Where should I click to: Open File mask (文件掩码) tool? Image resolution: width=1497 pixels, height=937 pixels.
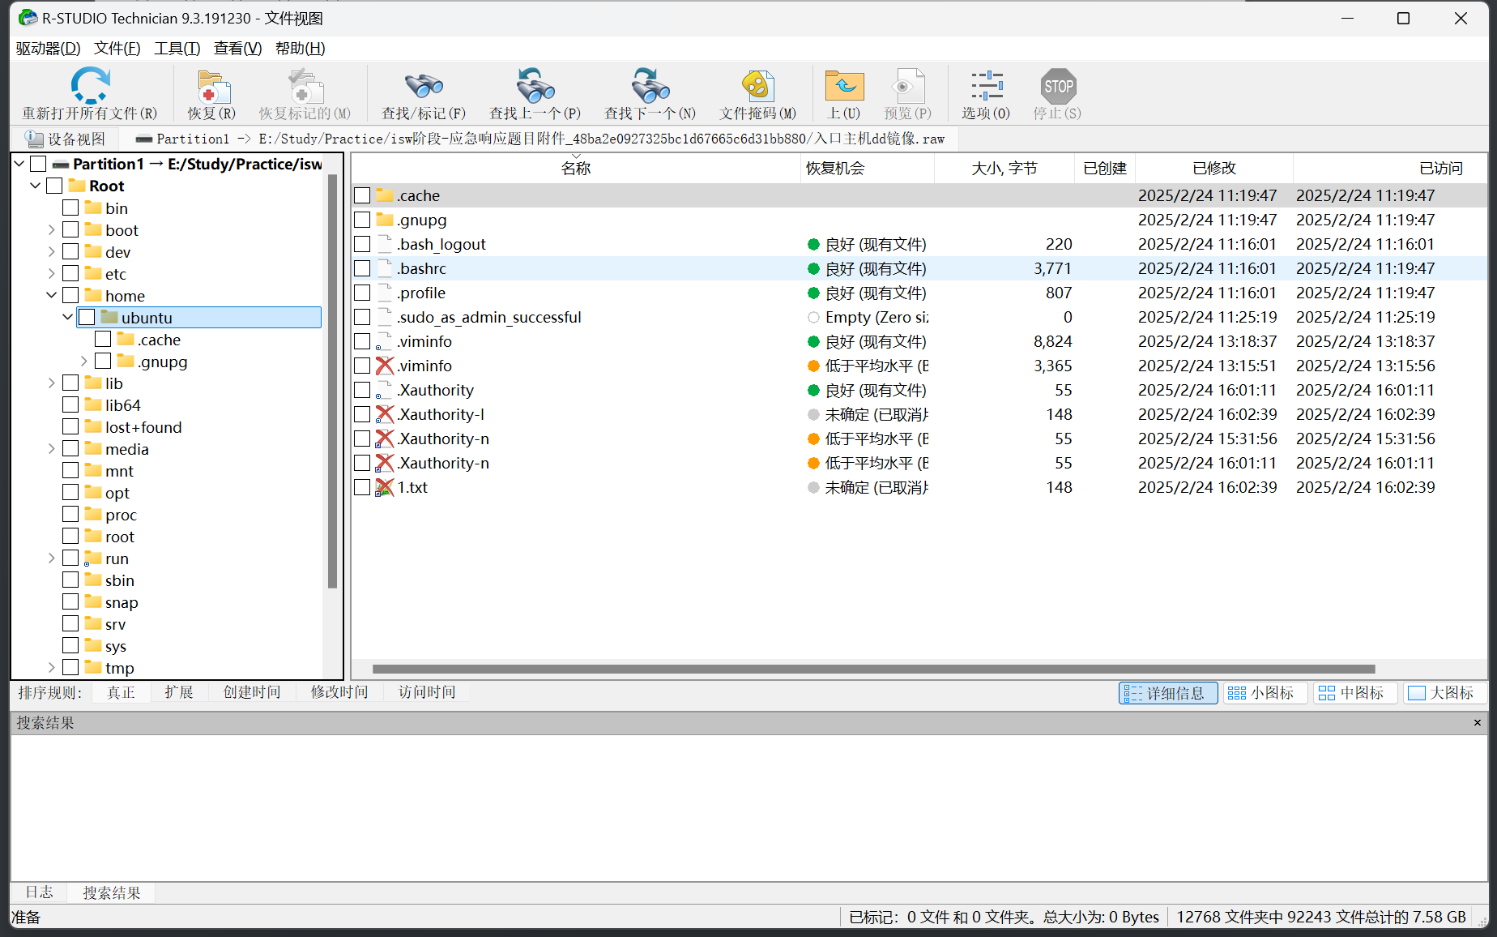(x=758, y=86)
